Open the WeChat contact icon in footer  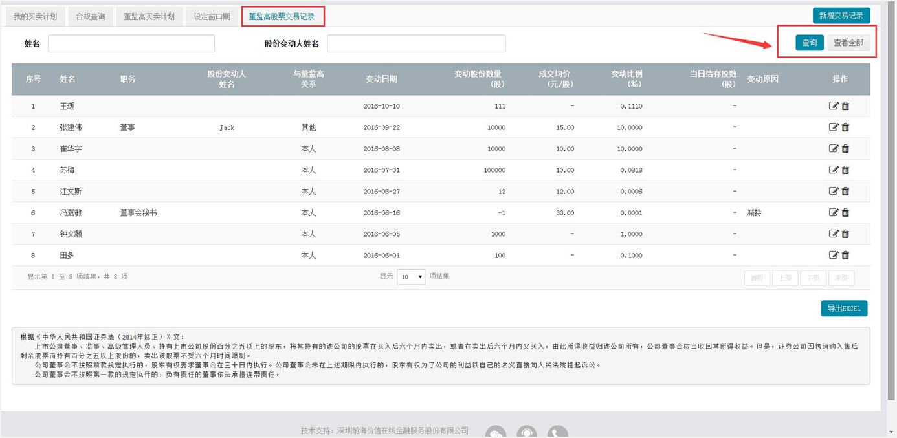tap(496, 432)
